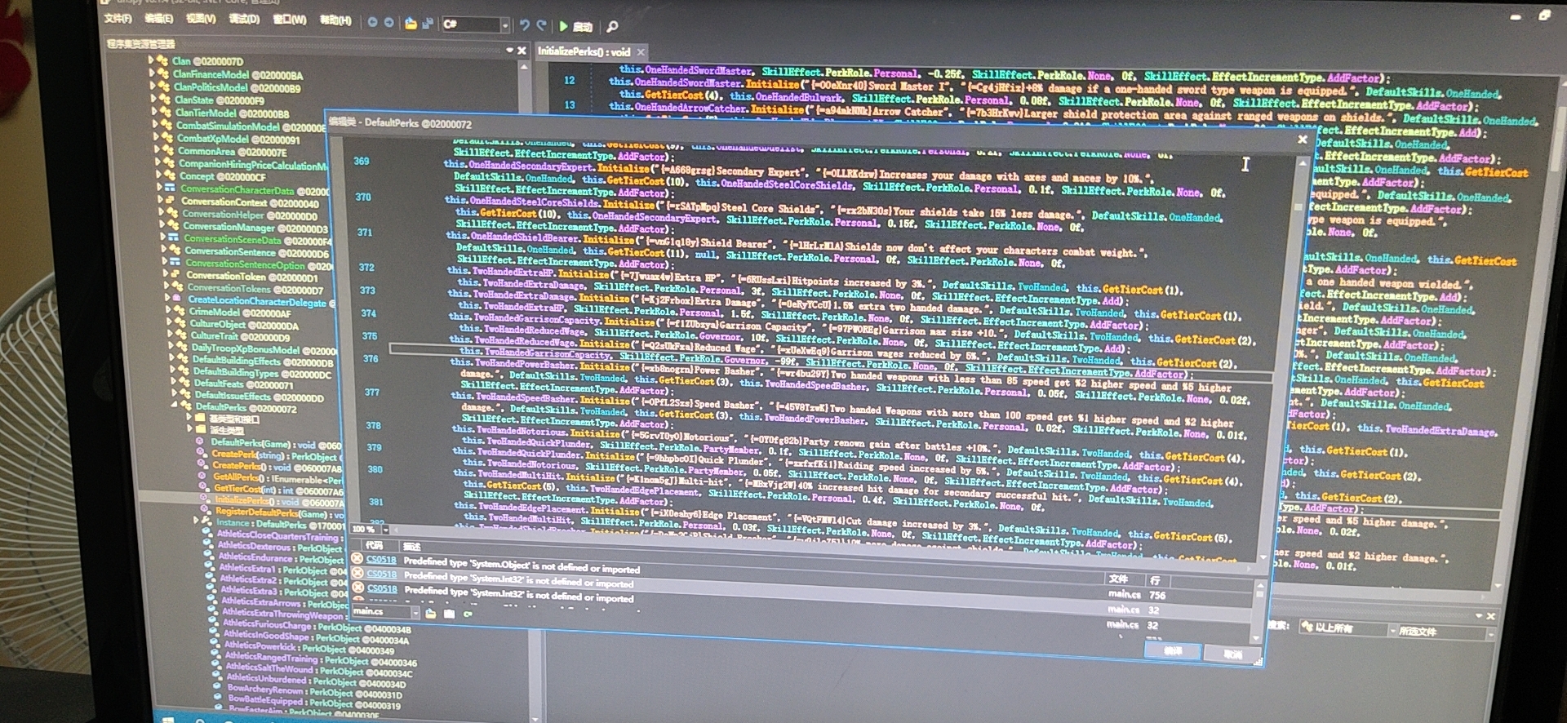Screen dimensions: 1567x723
Task: Expand the ClanFinanceModel node
Action: 152,72
